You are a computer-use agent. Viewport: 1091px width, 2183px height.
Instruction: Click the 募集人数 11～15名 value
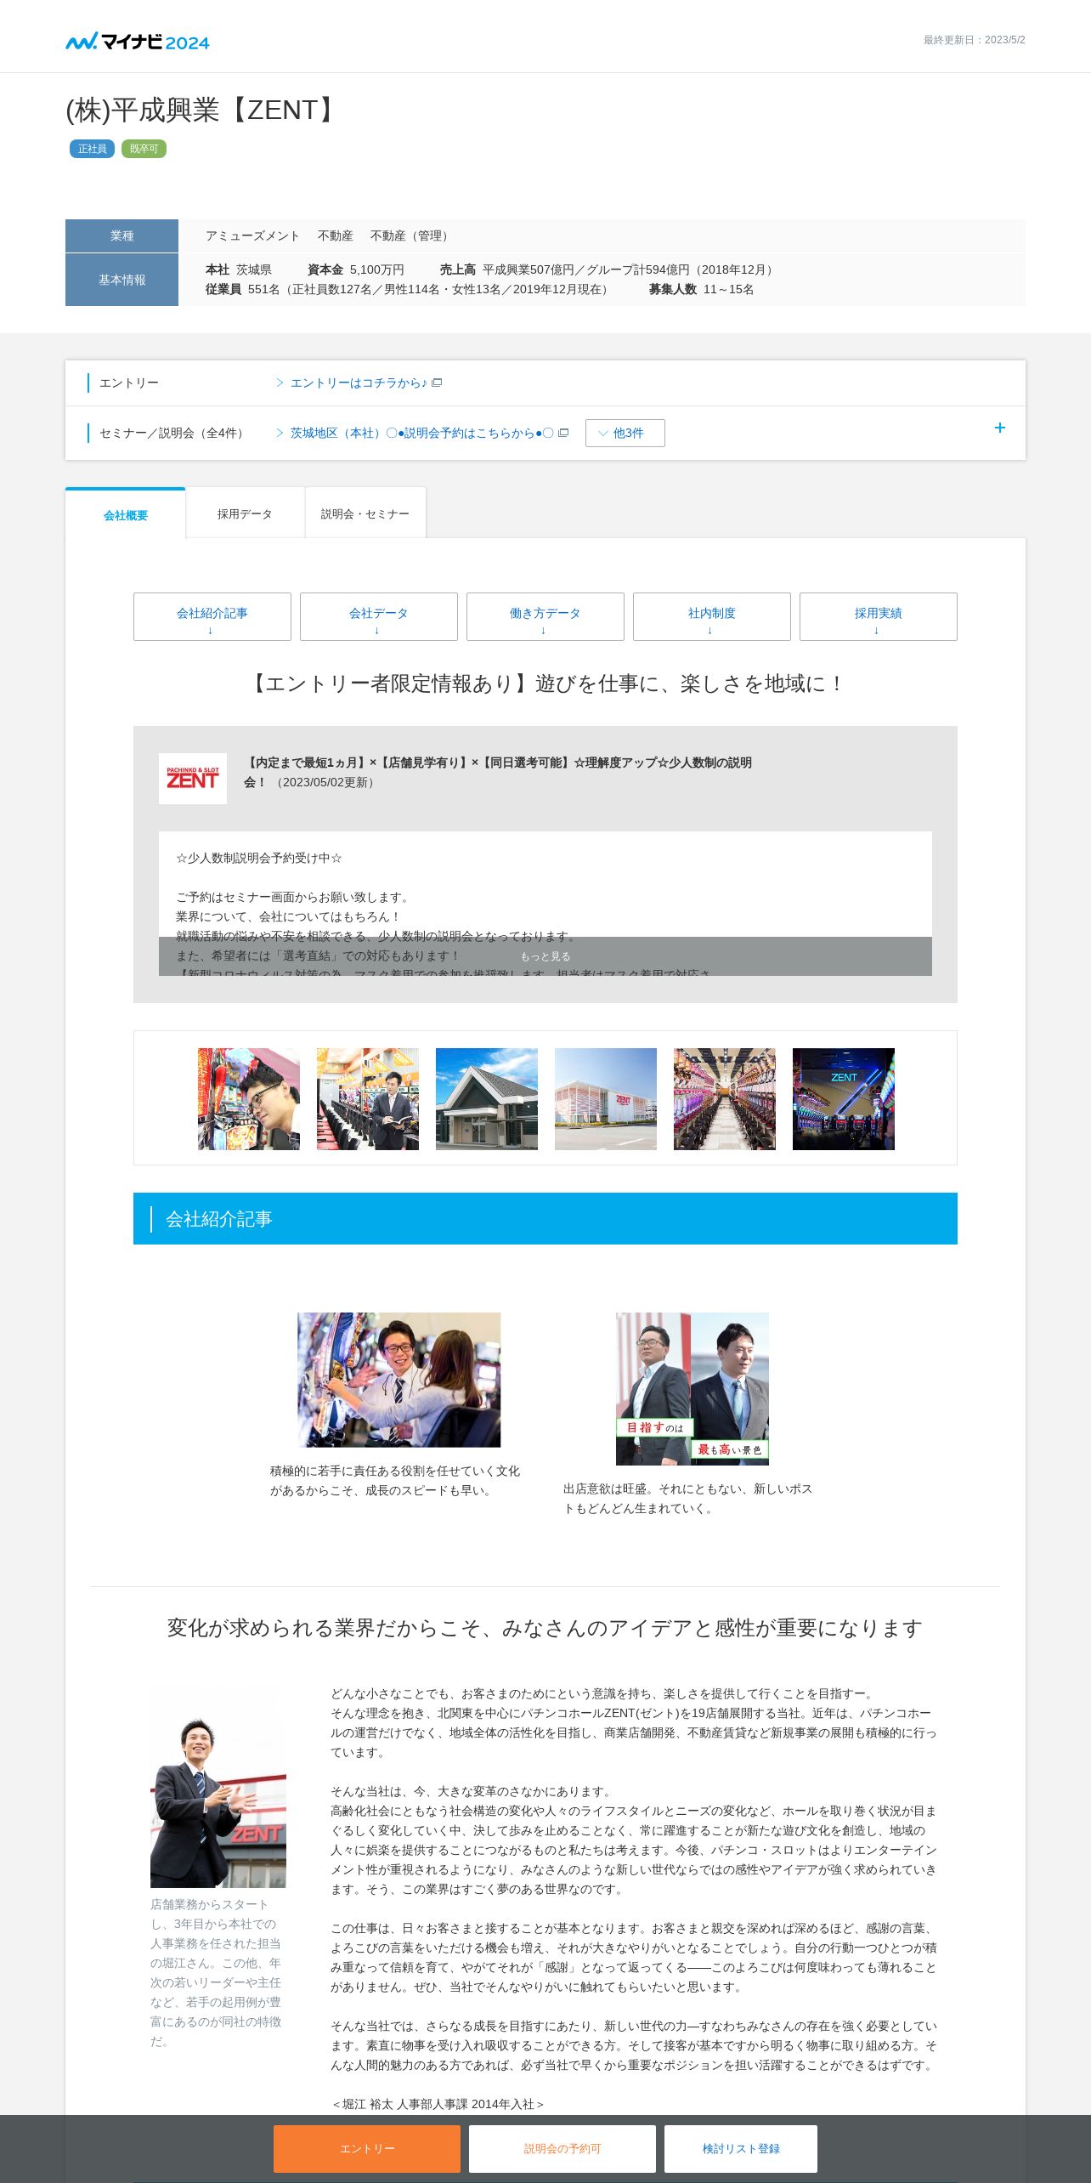coord(701,289)
